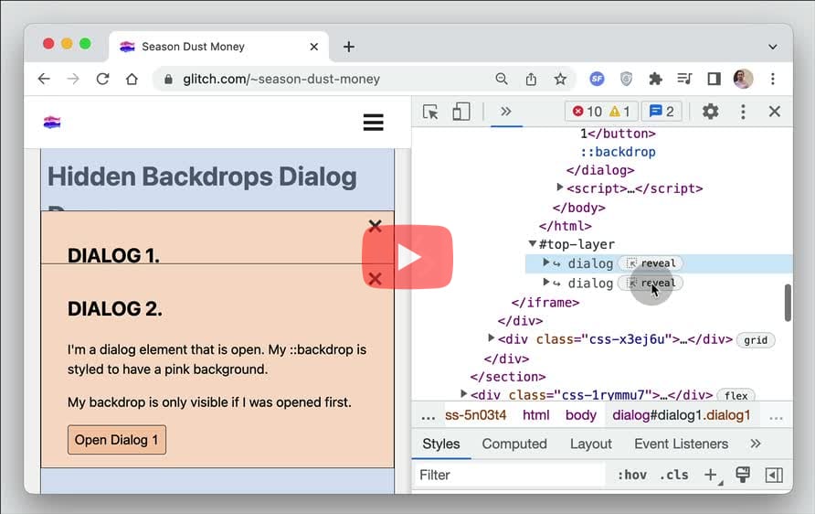The image size is (815, 514).
Task: Click the browser forward arrow
Action: (73, 79)
